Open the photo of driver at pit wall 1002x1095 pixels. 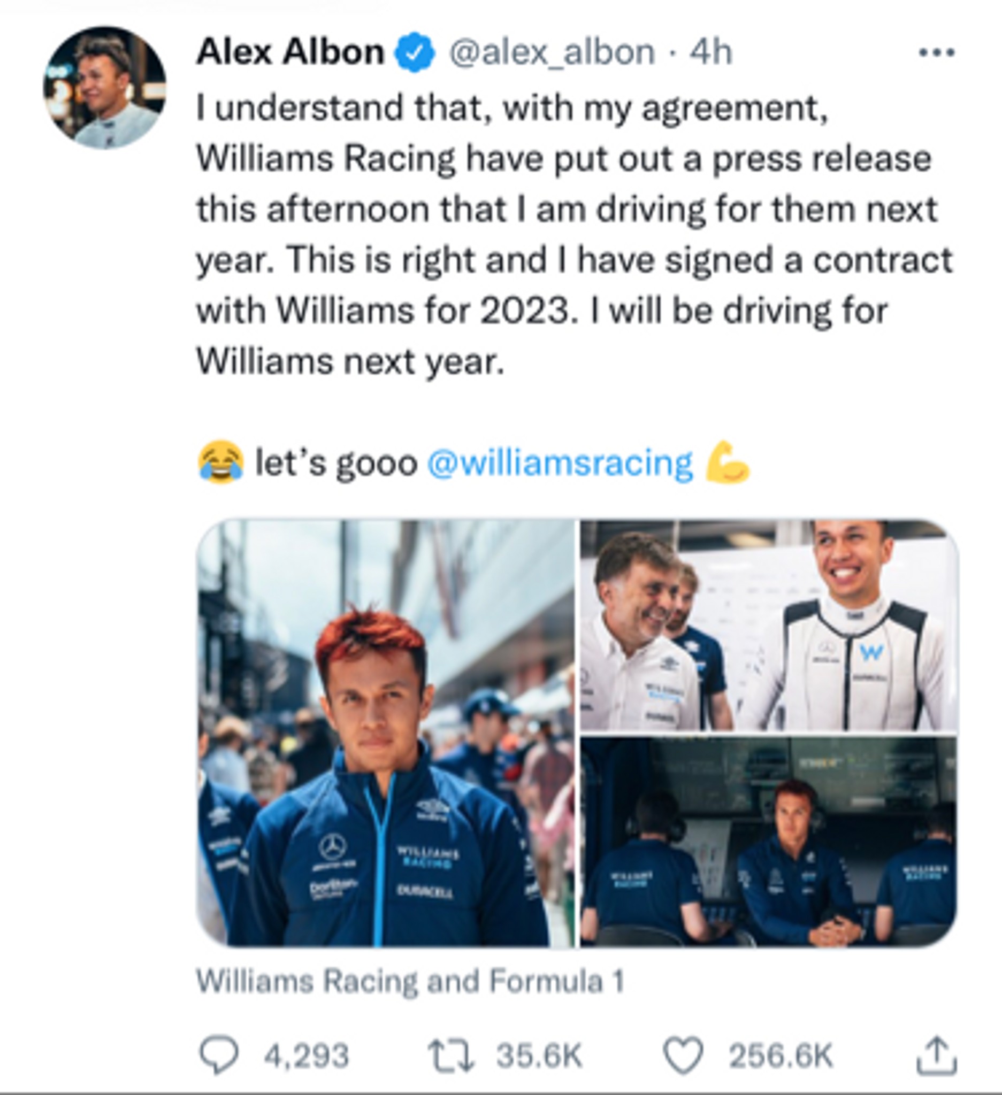tap(768, 843)
